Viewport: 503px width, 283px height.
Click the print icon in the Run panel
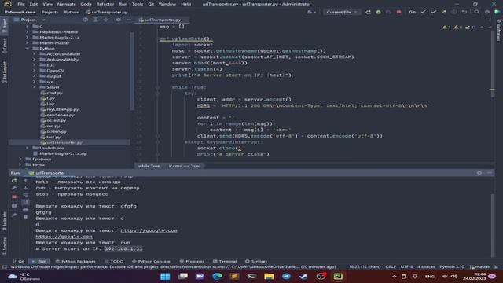point(26,210)
